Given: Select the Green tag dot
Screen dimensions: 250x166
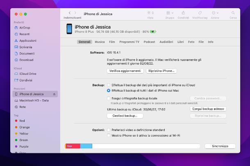Looking at the screenshot, I should pyautogui.click(x=16, y=140).
